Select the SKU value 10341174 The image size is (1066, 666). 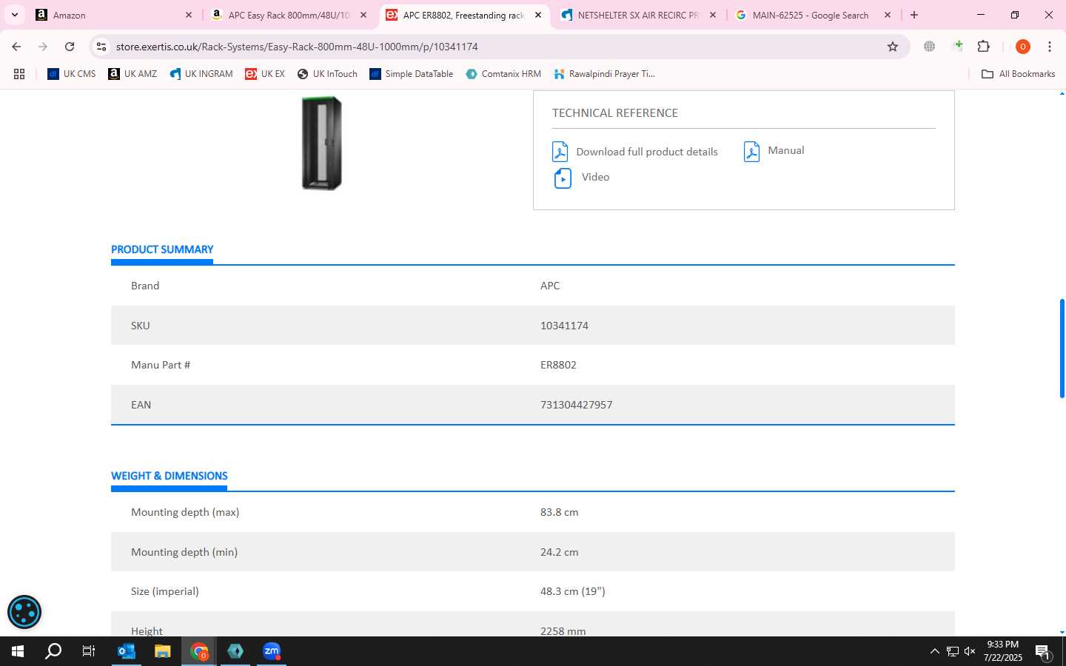point(564,326)
